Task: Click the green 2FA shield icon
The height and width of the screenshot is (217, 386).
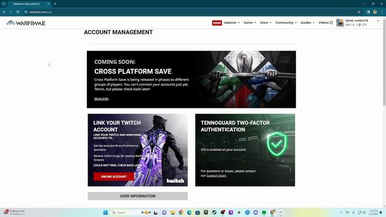Action: [277, 144]
